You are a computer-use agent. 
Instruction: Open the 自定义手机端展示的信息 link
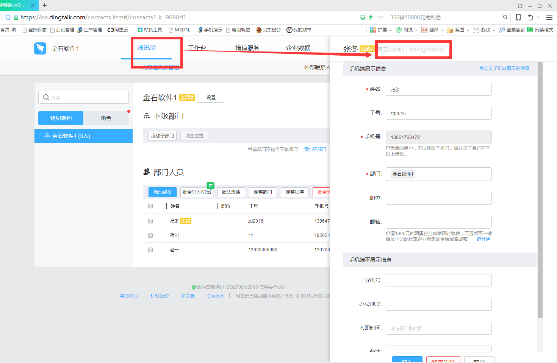504,69
